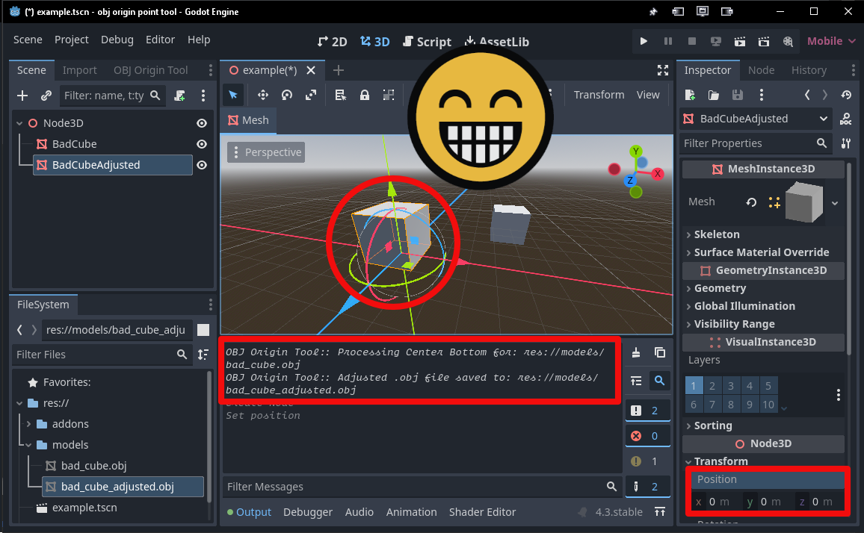Toggle error messages filter showing 0
Screen dimensions: 864x533
pos(647,435)
